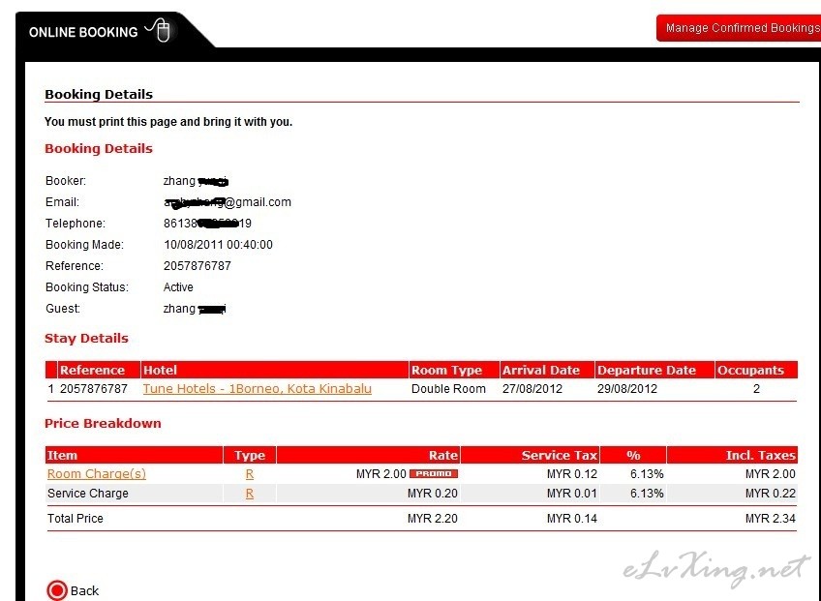Image resolution: width=821 pixels, height=601 pixels.
Task: Click the Total Price row label
Action: pos(76,519)
